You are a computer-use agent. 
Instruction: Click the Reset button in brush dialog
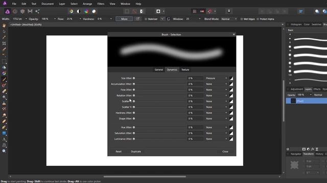pyautogui.click(x=119, y=151)
